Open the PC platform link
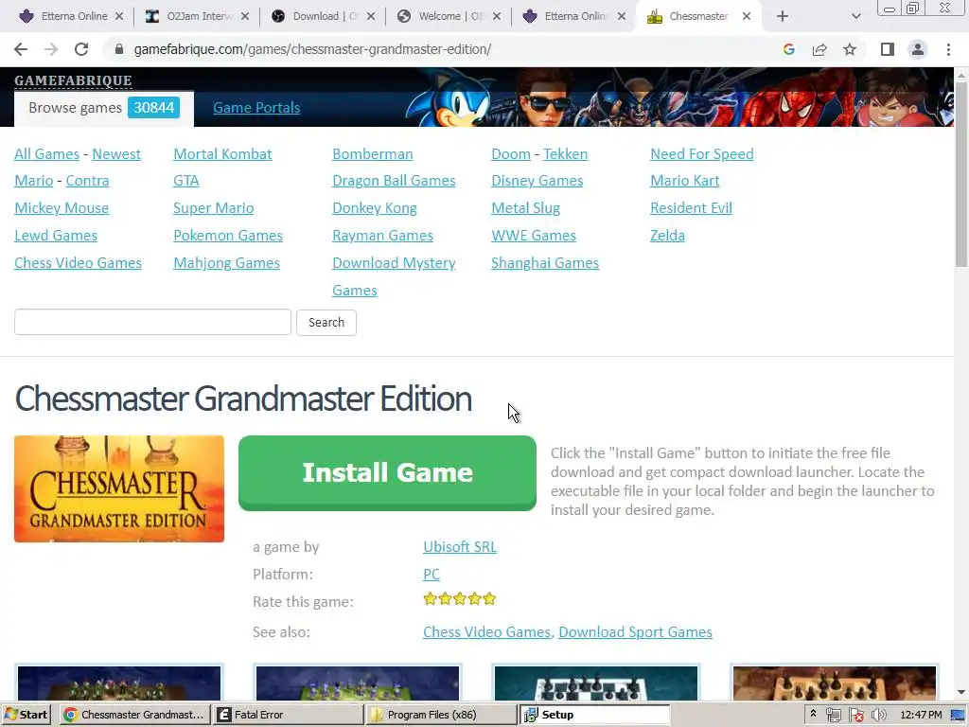Viewport: 969px width, 727px height. tap(432, 575)
